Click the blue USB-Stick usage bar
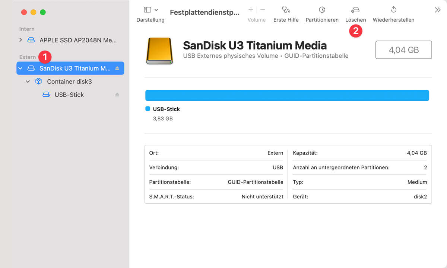 (x=287, y=95)
